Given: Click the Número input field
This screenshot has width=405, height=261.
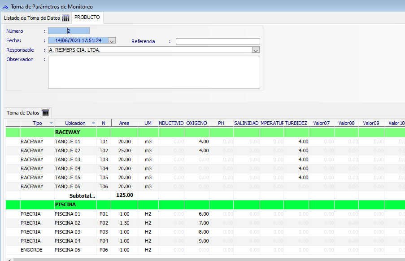Looking at the screenshot, I should click(x=69, y=31).
